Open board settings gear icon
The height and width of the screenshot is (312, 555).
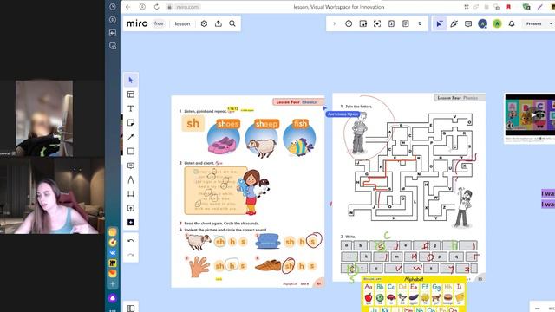(x=204, y=23)
